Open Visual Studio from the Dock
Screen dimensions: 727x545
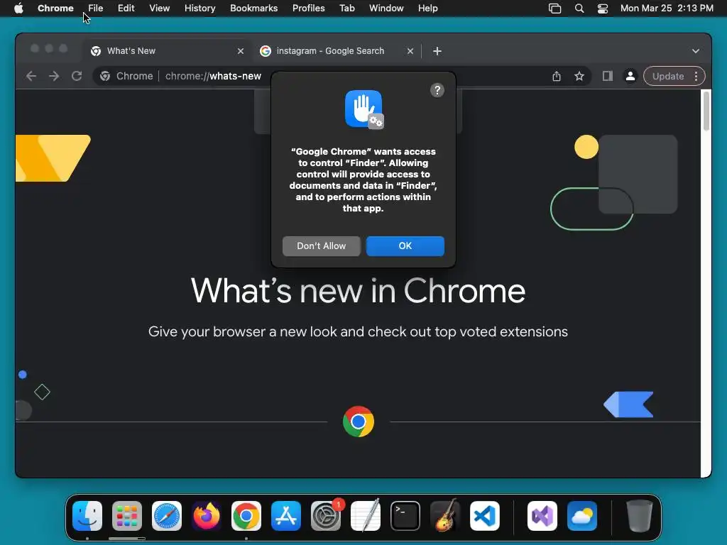[x=542, y=516]
